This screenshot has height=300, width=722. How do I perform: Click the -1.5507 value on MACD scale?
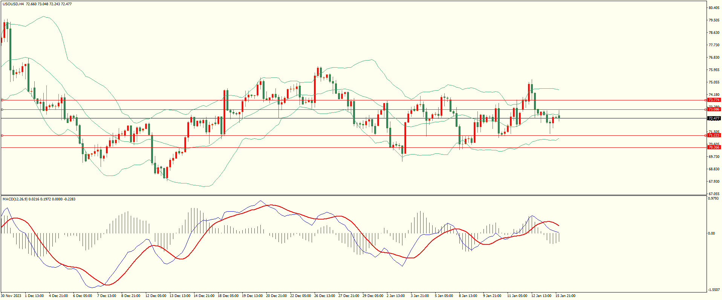[x=714, y=290]
